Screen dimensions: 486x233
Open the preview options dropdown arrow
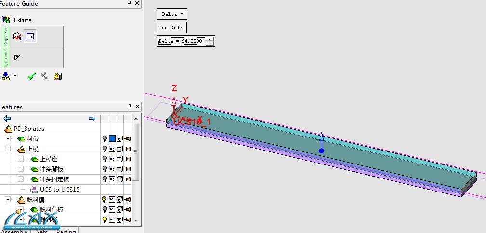pos(15,76)
